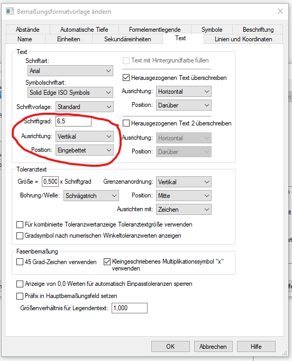Viewport: 292px width, 361px height.
Task: Open the Schriftart dropdown showing Arial
Action: (70, 71)
